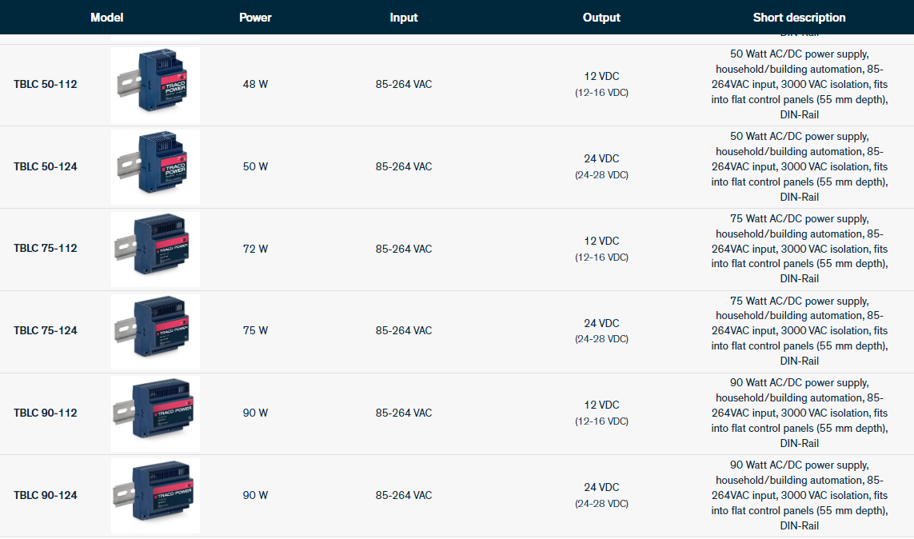Sort by the Output column header
Viewport: 914px width, 539px height.
[601, 18]
